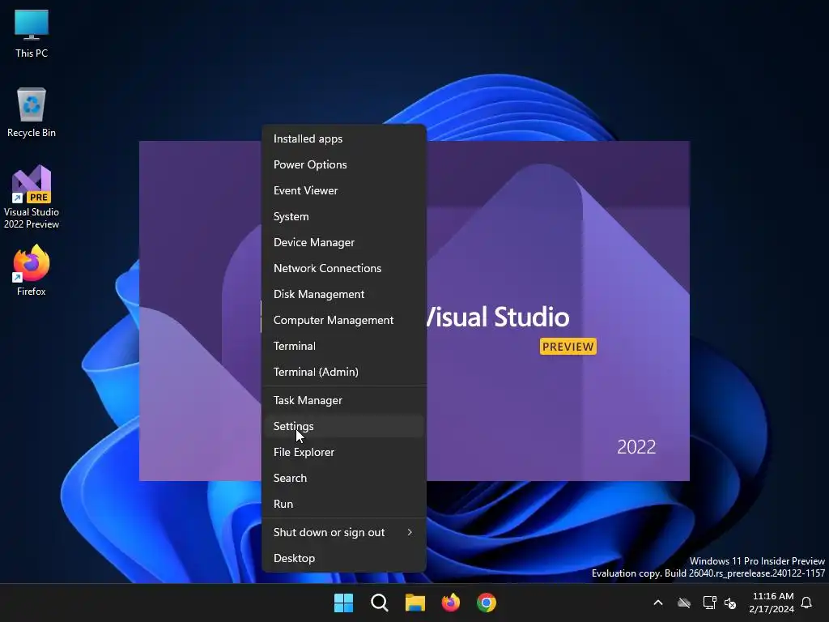Launch Terminal from the menu
The height and width of the screenshot is (622, 829).
click(343, 346)
